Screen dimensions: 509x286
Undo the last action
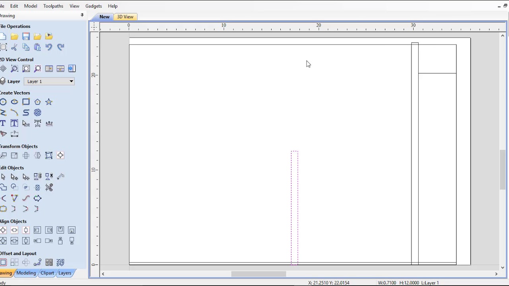tap(49, 47)
